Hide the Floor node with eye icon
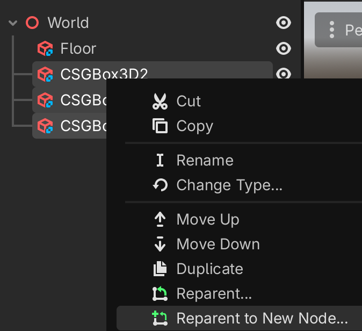The image size is (362, 331). (x=283, y=48)
